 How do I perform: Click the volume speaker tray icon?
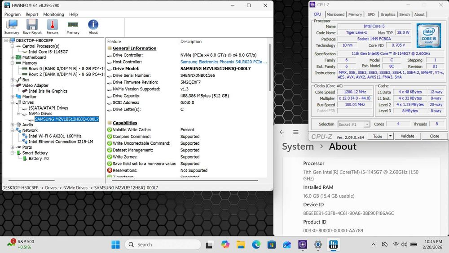point(404,244)
